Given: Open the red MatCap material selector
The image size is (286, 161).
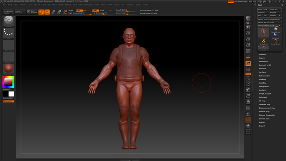Looking at the screenshot, I should tap(8, 69).
